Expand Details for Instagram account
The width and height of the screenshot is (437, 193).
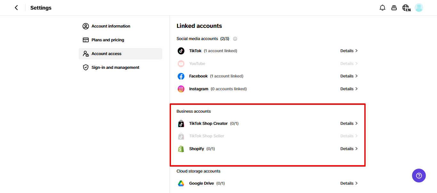coord(349,89)
